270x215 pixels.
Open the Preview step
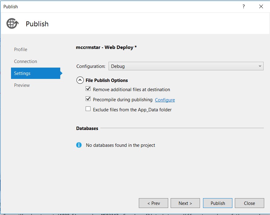coord(22,85)
